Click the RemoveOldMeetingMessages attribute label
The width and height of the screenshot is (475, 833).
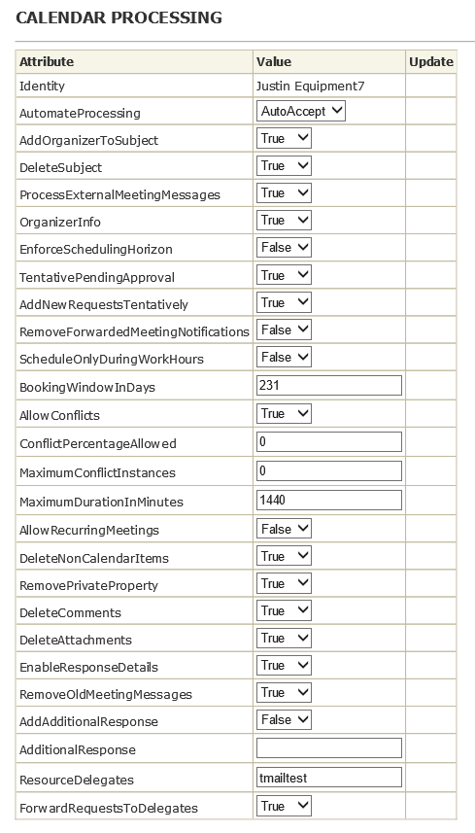(x=106, y=695)
